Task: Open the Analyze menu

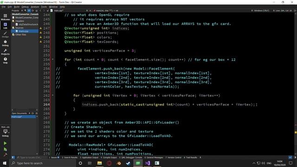Action: tap(35, 7)
